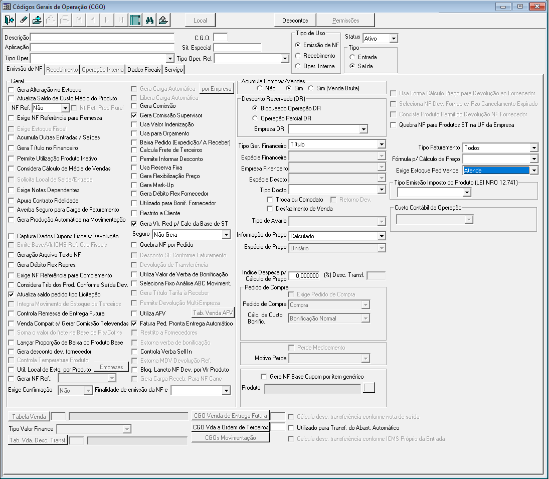Click the greyed-out previous record navigation icon
The height and width of the screenshot is (479, 549).
(93, 20)
